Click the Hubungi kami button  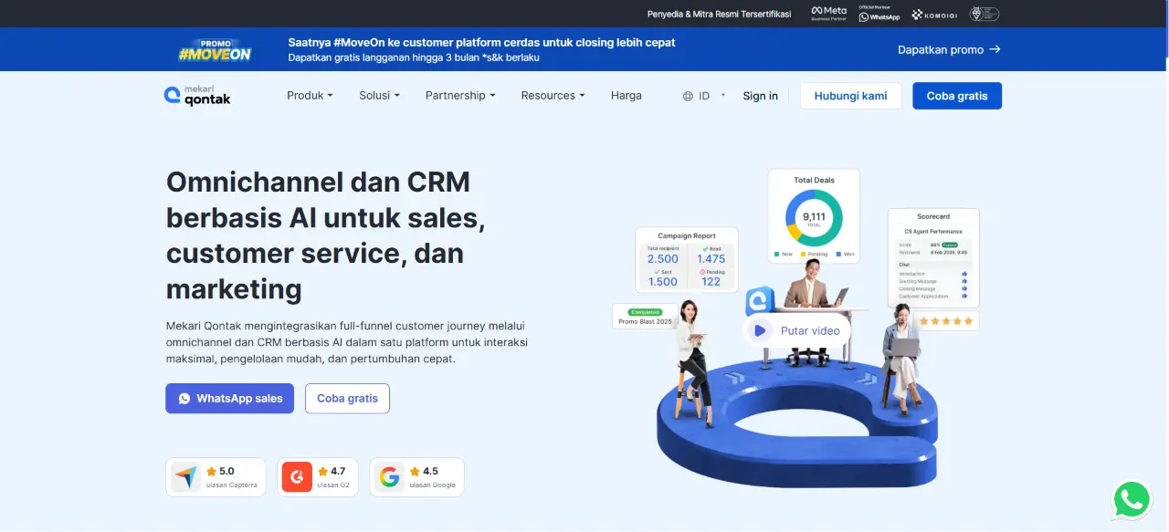click(x=850, y=96)
